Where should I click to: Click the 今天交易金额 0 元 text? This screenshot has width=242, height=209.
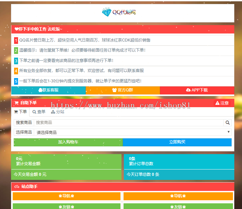[30, 175]
